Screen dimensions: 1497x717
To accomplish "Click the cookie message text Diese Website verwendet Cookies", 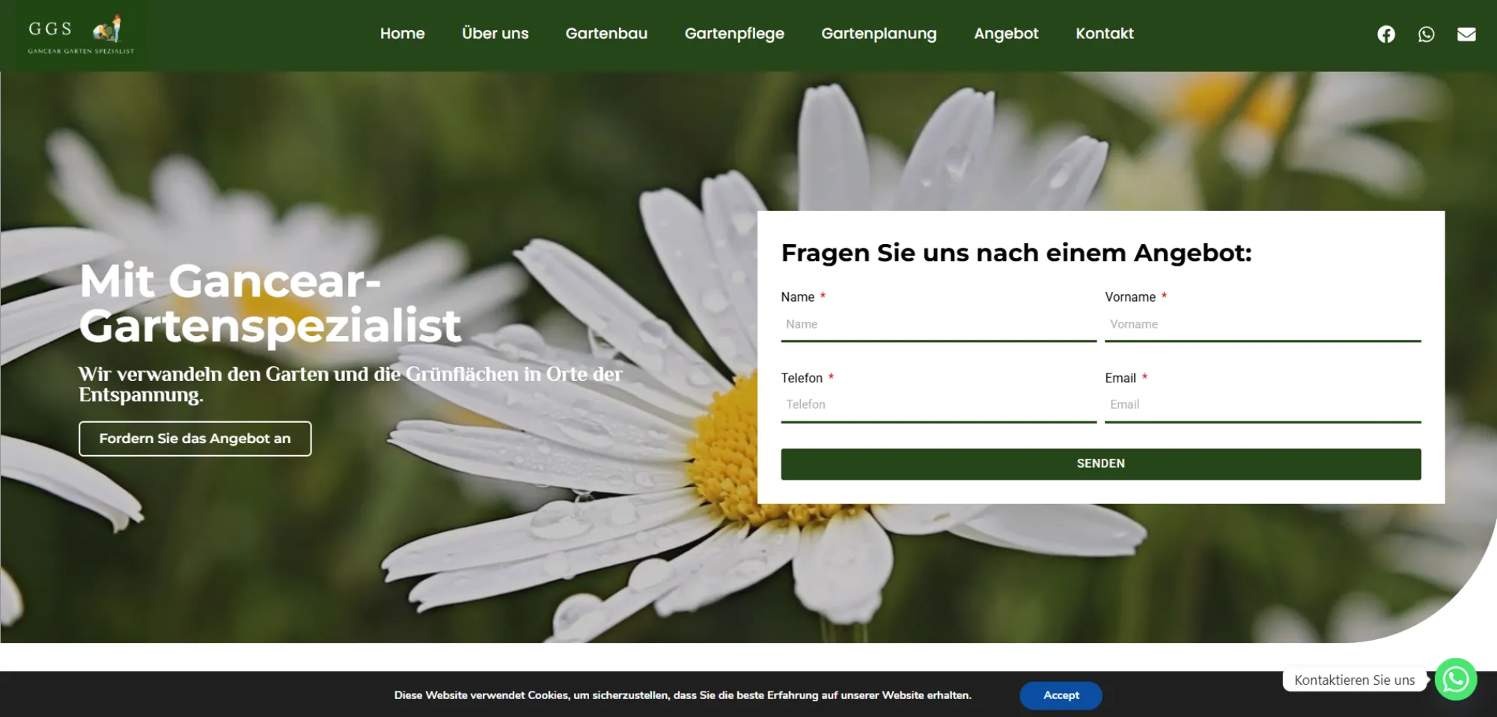I will (x=683, y=695).
